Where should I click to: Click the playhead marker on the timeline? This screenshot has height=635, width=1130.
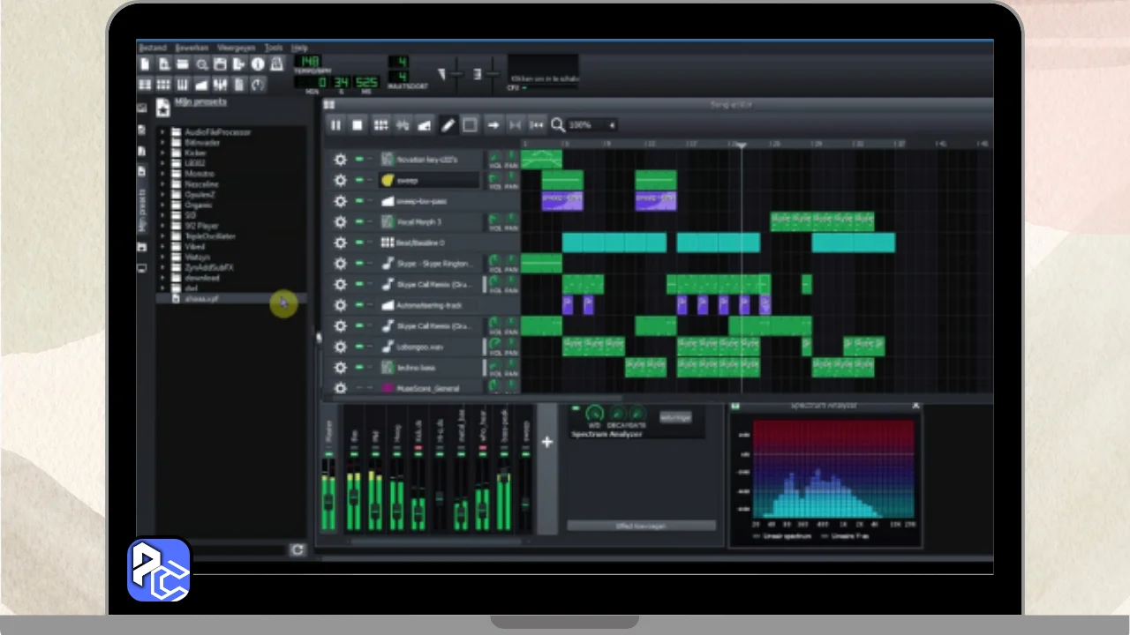point(742,144)
